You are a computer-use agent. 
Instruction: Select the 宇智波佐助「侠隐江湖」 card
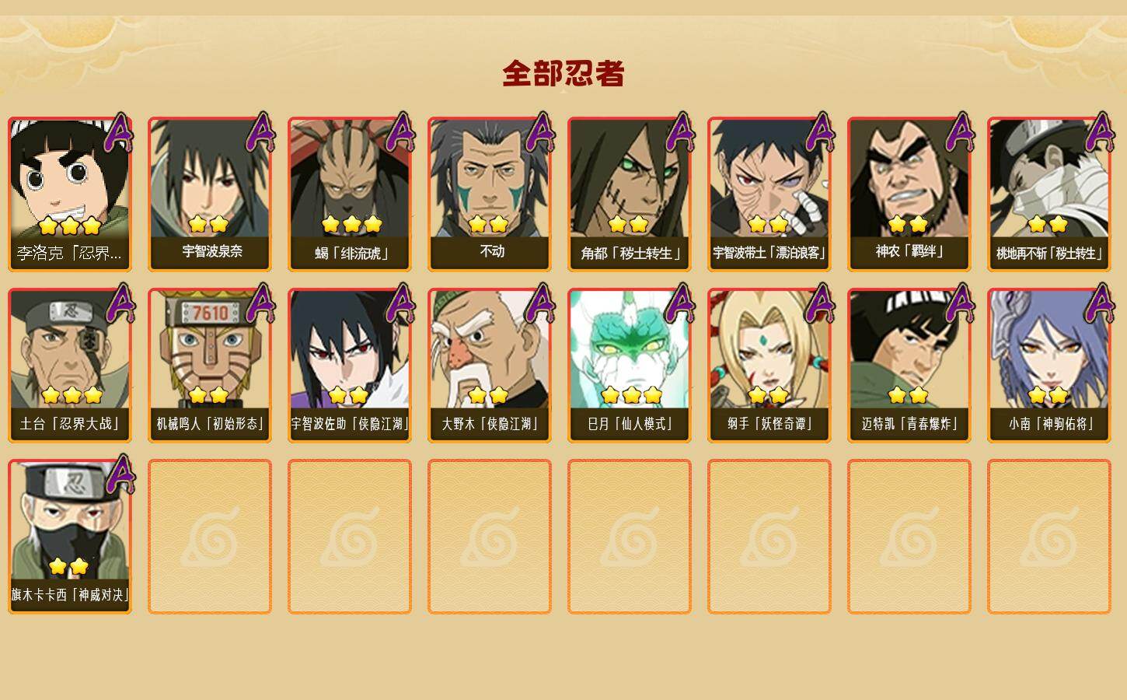coord(350,365)
